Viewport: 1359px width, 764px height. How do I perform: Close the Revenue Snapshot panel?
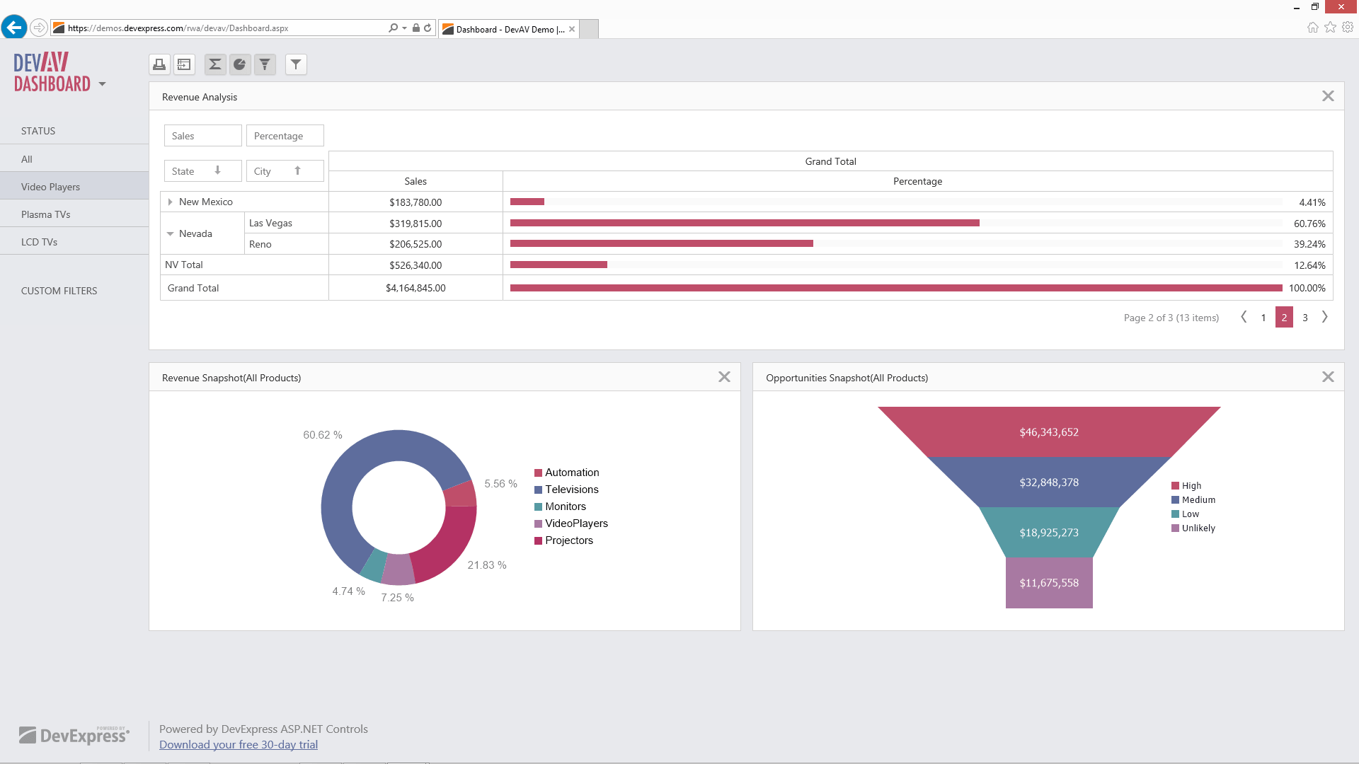pos(724,377)
